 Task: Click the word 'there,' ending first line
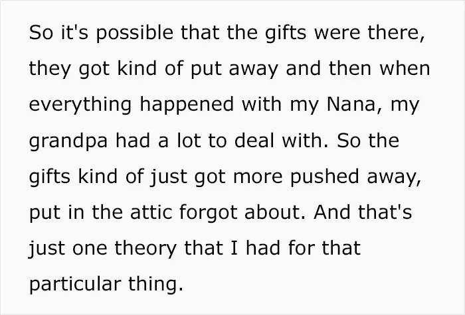[x=397, y=32]
